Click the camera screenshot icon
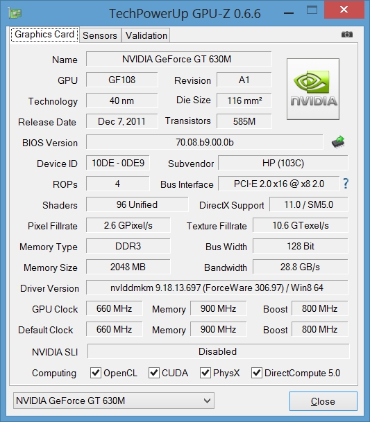370x422 pixels. 347,35
